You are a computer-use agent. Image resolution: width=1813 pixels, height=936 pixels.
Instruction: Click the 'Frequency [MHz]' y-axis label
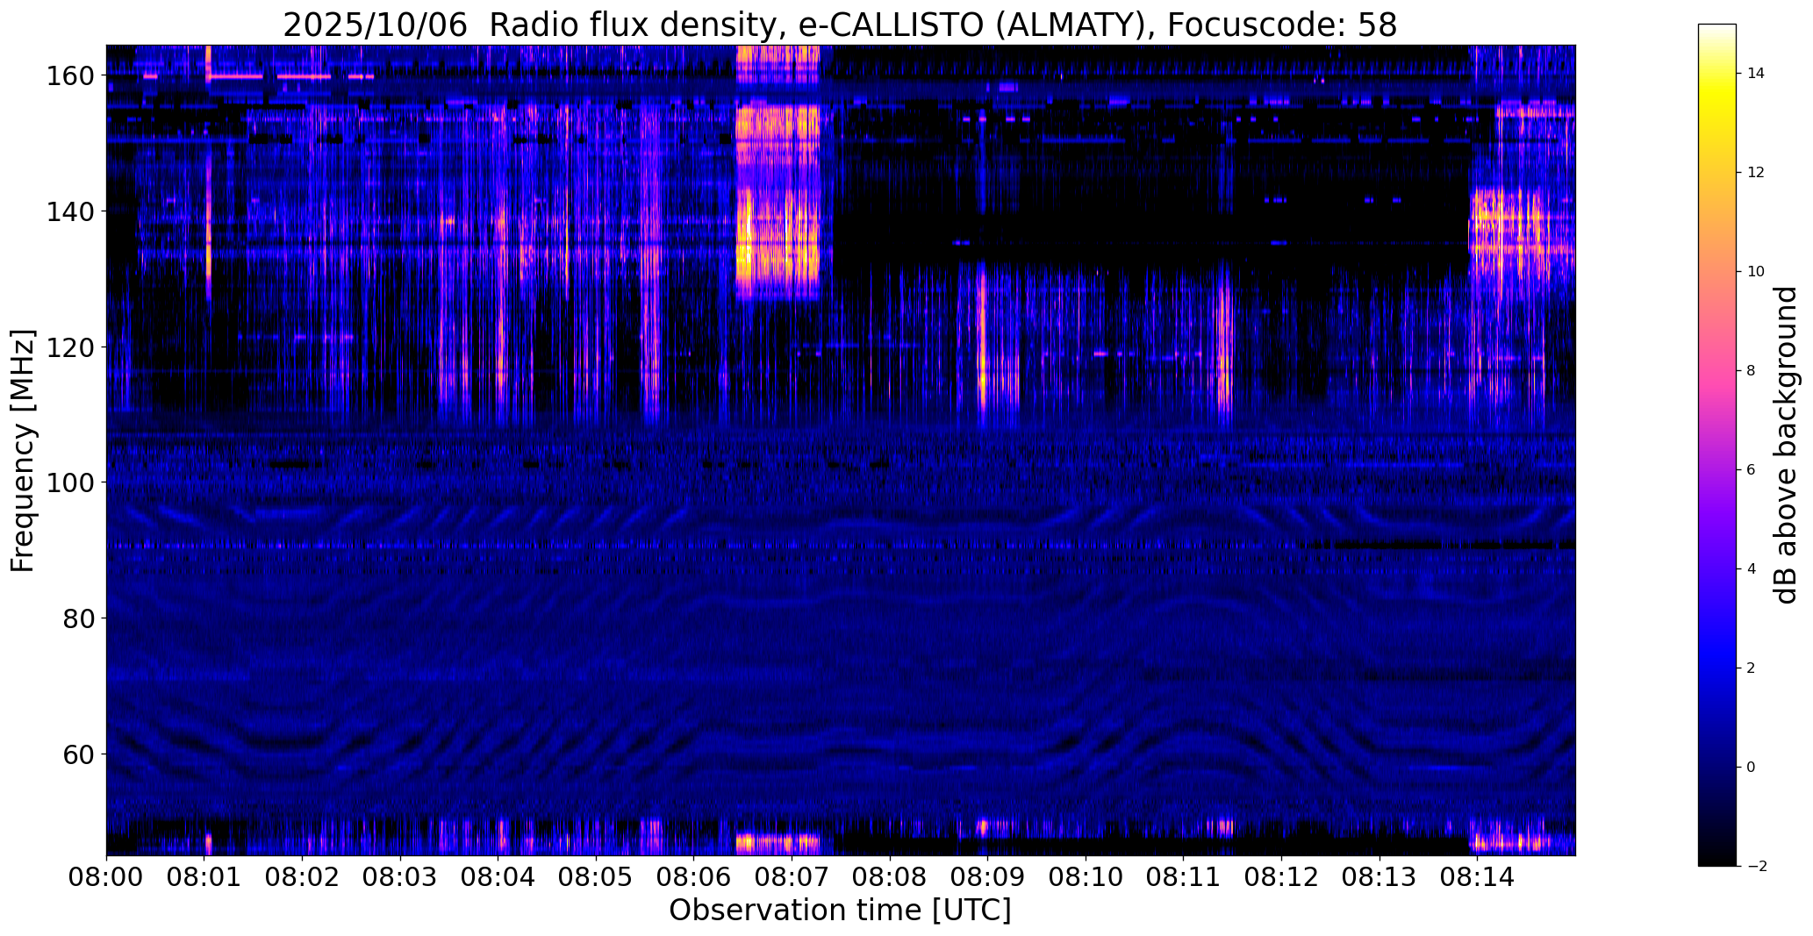22,450
